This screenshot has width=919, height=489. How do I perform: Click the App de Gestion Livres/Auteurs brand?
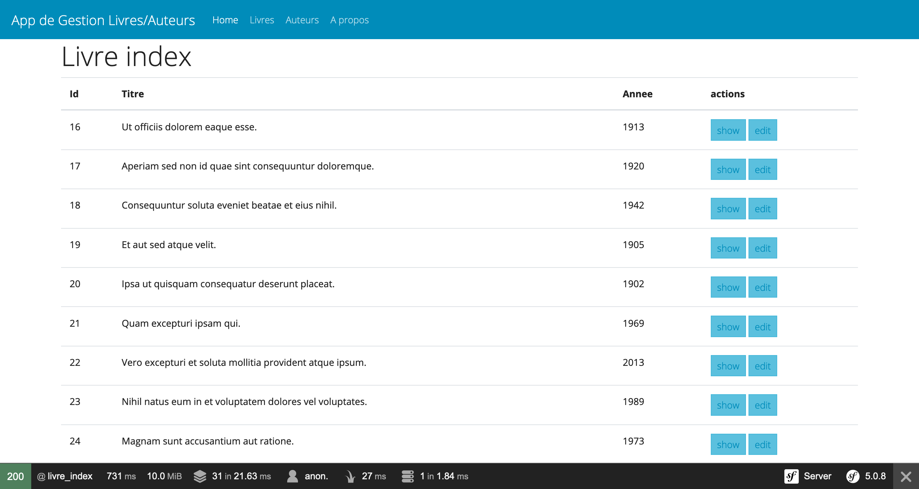(103, 20)
